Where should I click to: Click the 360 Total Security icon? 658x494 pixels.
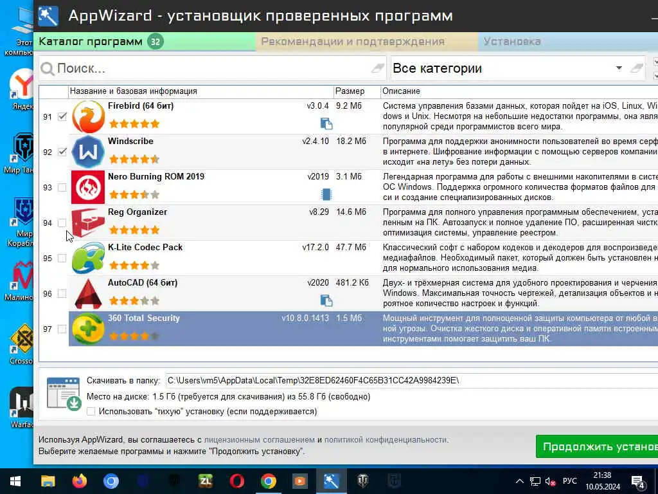(88, 329)
